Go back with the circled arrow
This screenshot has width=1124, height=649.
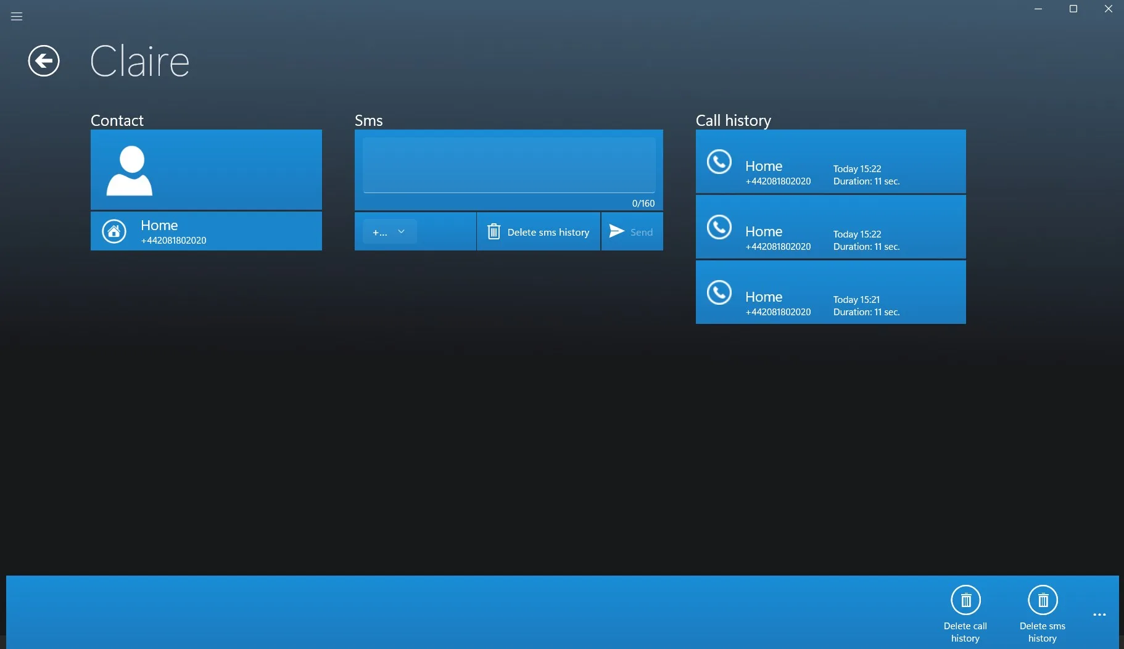coord(44,61)
